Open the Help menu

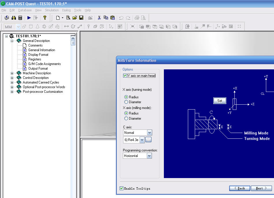(x=88, y=10)
